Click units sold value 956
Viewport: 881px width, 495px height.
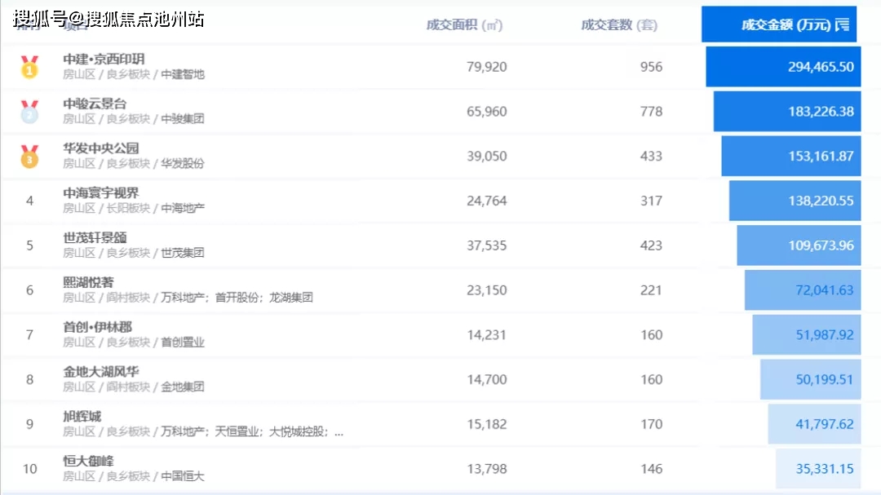[x=651, y=67]
